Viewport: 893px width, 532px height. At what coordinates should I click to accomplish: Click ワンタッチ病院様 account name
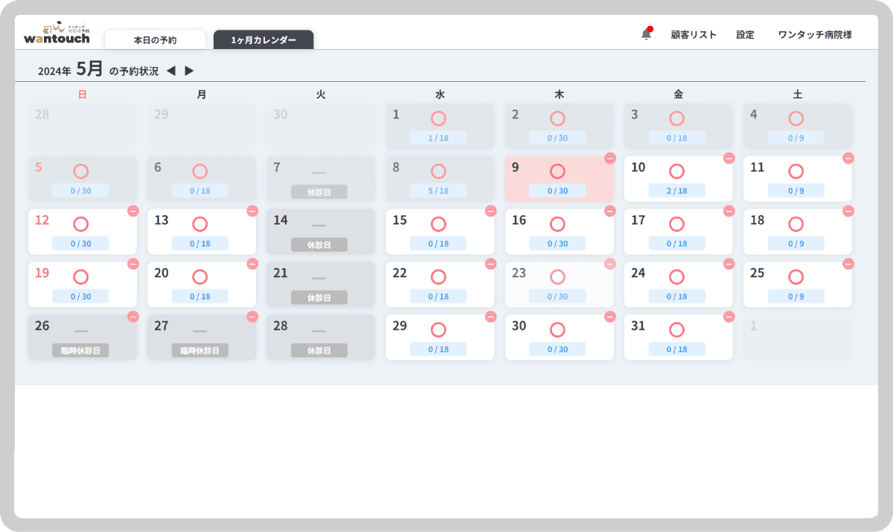coord(814,35)
